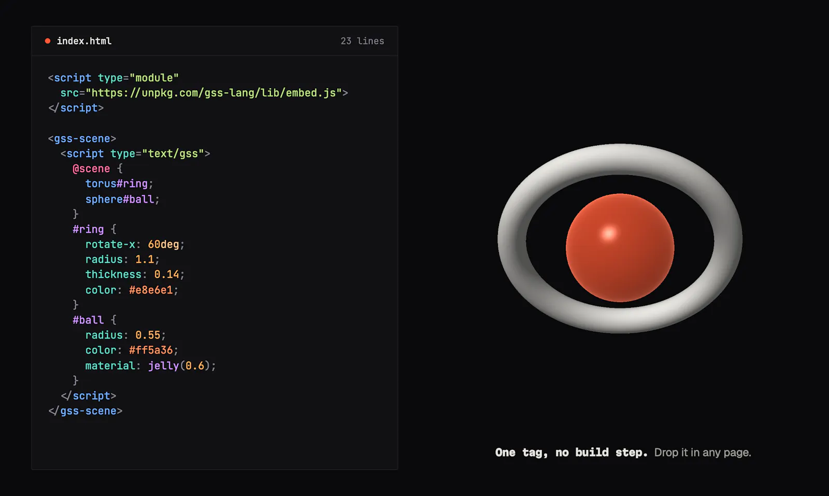Click the red sphere in the preview

[x=620, y=248]
